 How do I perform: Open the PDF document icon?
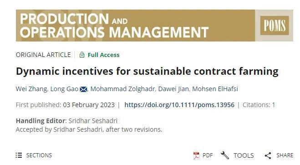196,155
